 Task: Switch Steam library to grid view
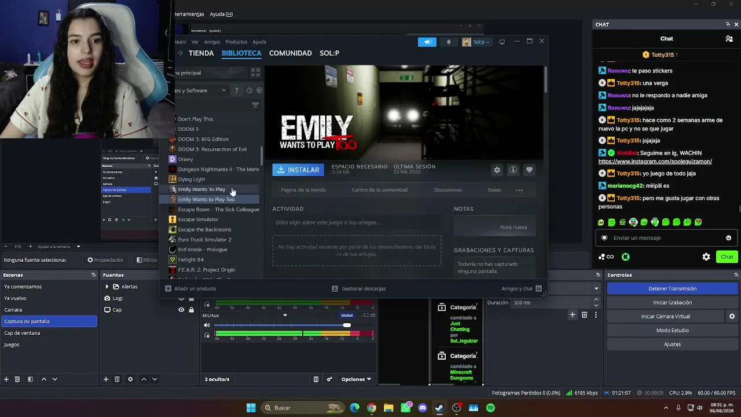click(255, 72)
